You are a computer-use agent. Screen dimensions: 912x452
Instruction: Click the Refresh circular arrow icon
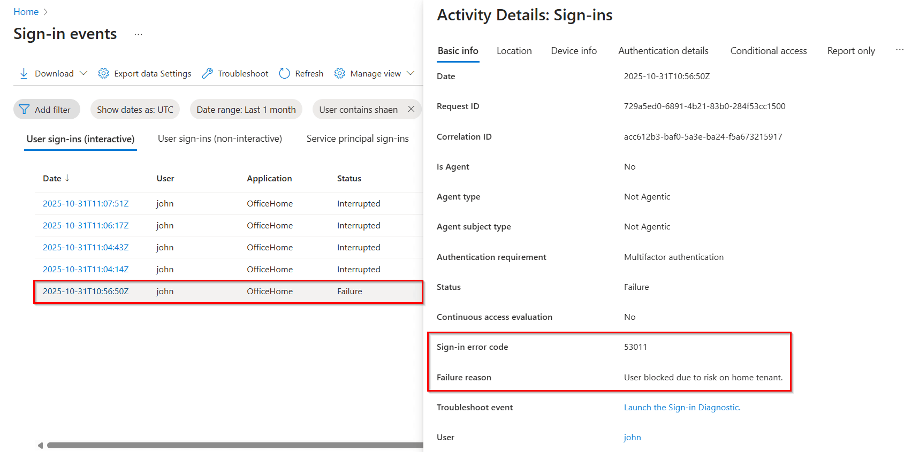tap(285, 73)
